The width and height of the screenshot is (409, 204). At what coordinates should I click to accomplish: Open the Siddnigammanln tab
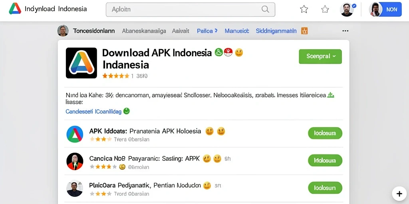pyautogui.click(x=276, y=31)
